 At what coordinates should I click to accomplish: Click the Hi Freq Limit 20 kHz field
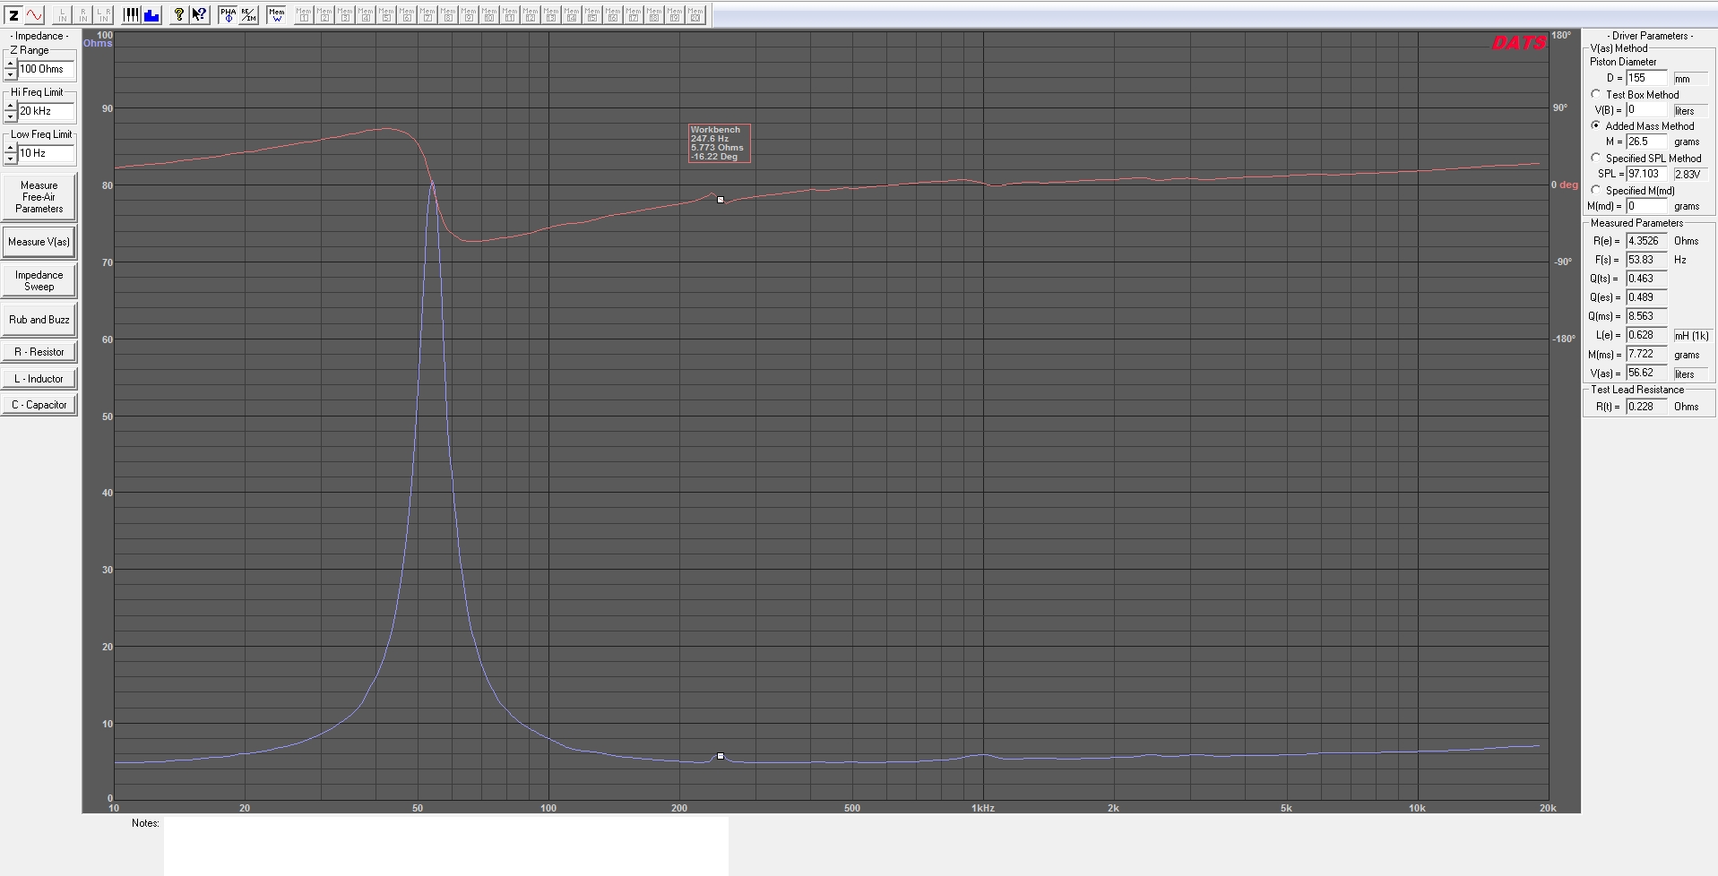[47, 111]
